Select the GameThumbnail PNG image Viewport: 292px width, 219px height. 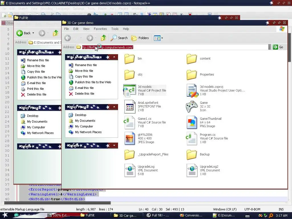pos(204,122)
